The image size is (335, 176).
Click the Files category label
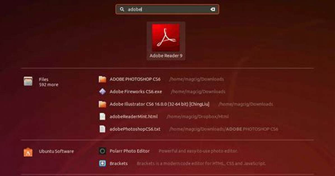click(x=44, y=79)
